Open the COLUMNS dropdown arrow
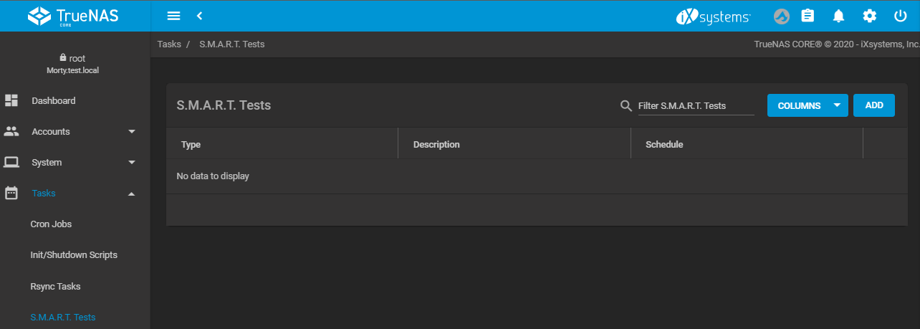Screen dimensions: 920x329 pos(837,105)
